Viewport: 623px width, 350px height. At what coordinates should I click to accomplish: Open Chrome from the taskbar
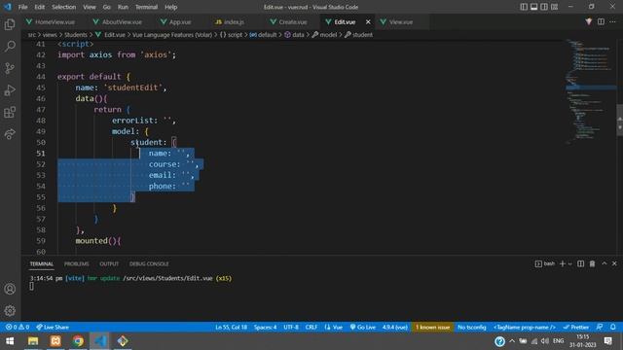(78, 341)
